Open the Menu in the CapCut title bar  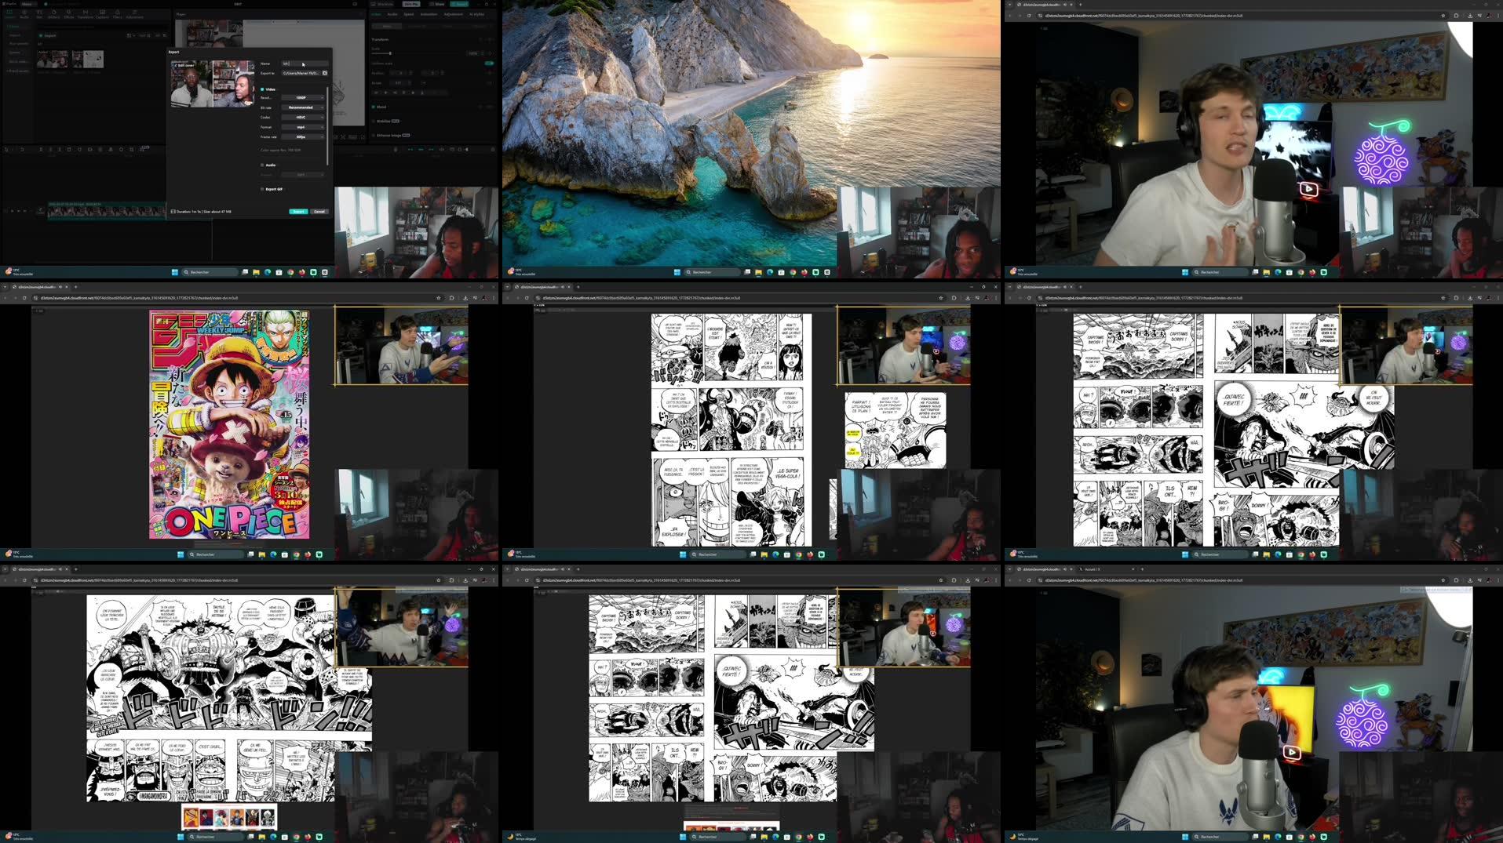pos(26,4)
